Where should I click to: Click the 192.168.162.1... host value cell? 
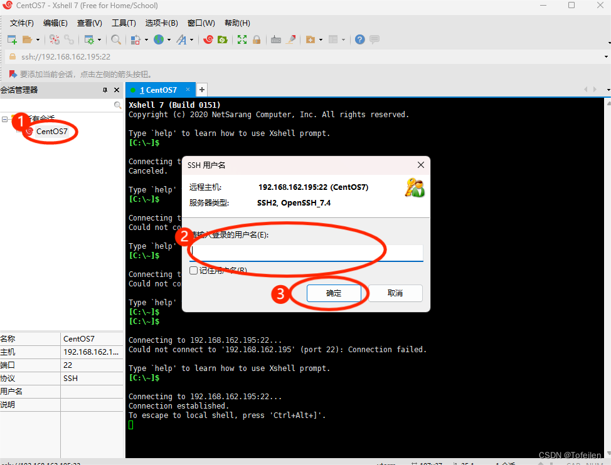click(92, 352)
